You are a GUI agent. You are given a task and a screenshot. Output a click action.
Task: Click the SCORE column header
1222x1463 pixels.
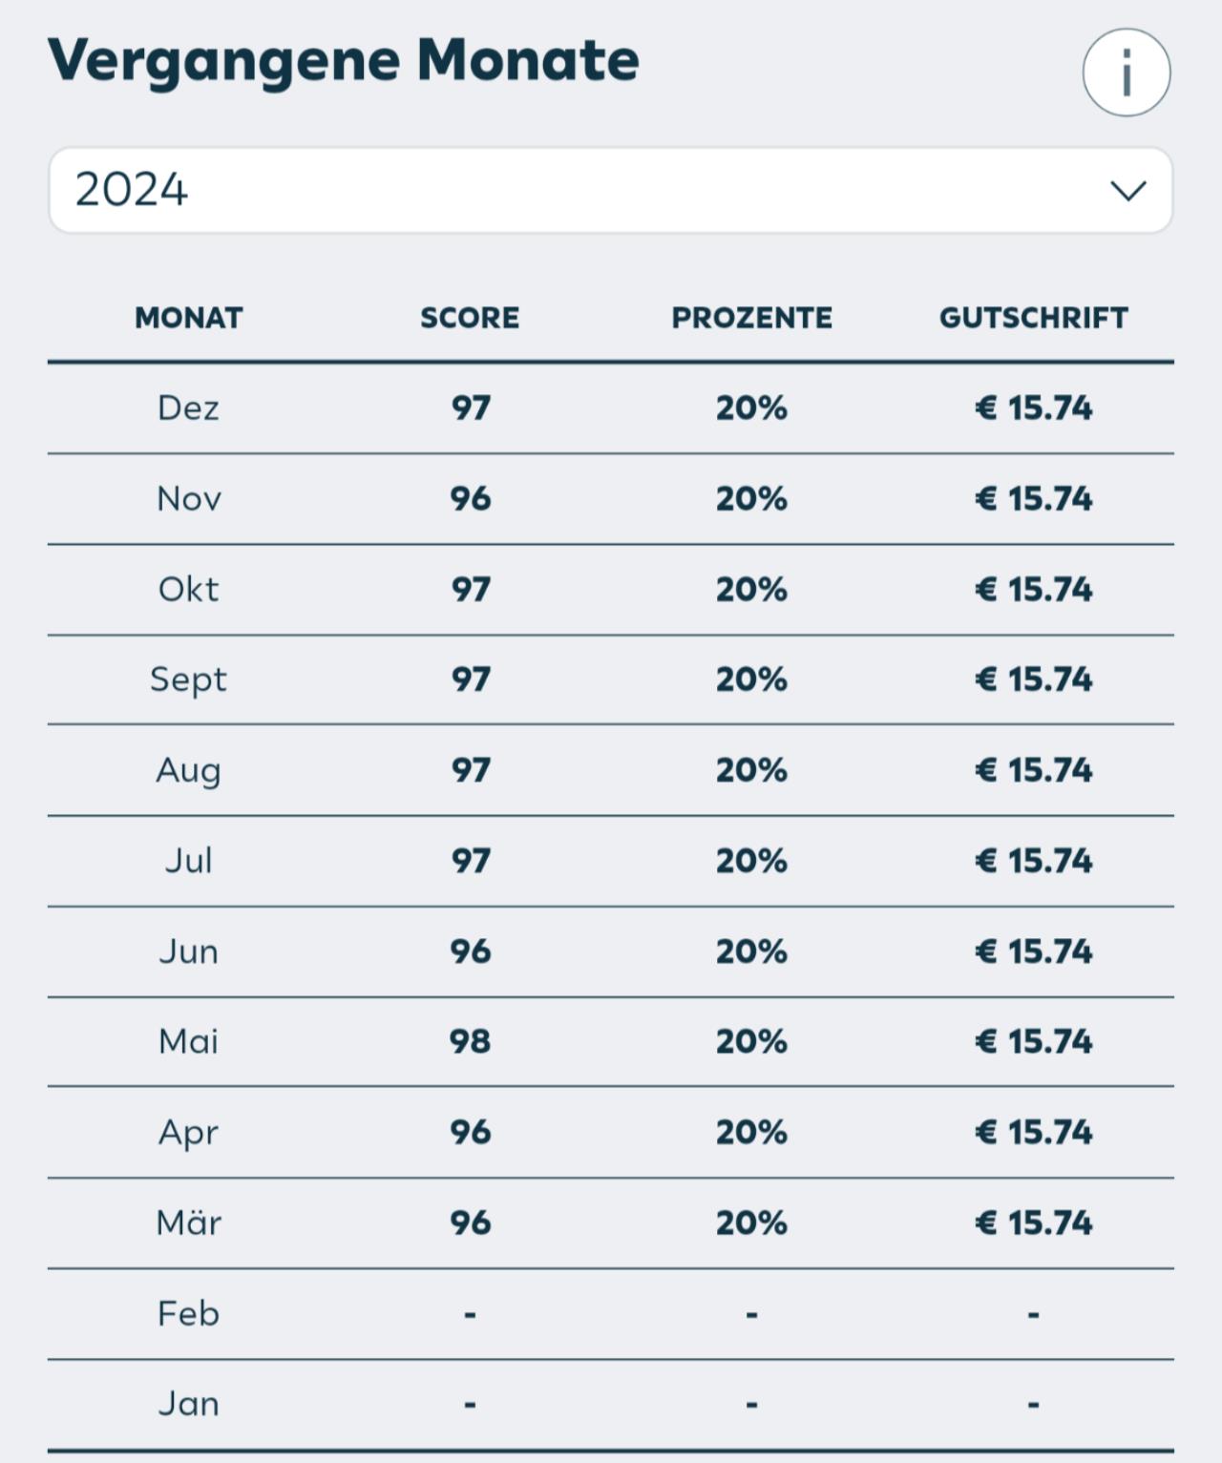470,318
